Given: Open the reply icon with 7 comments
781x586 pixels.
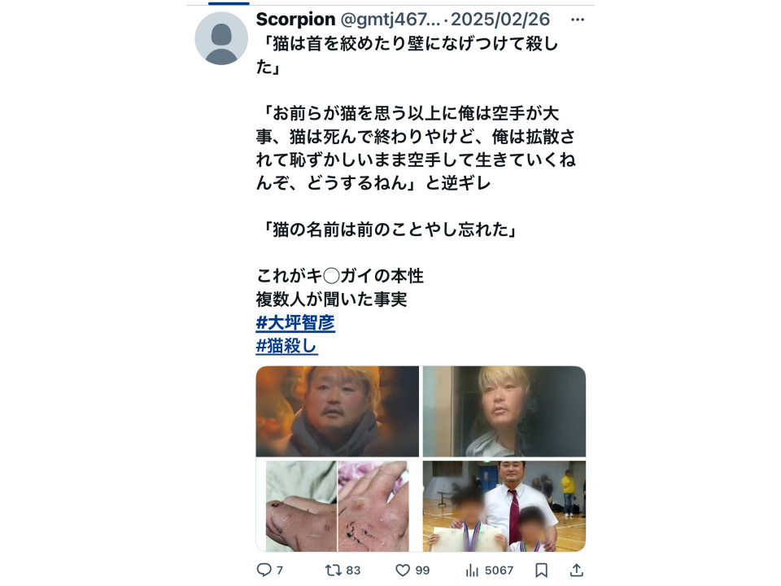Looking at the screenshot, I should tap(264, 570).
